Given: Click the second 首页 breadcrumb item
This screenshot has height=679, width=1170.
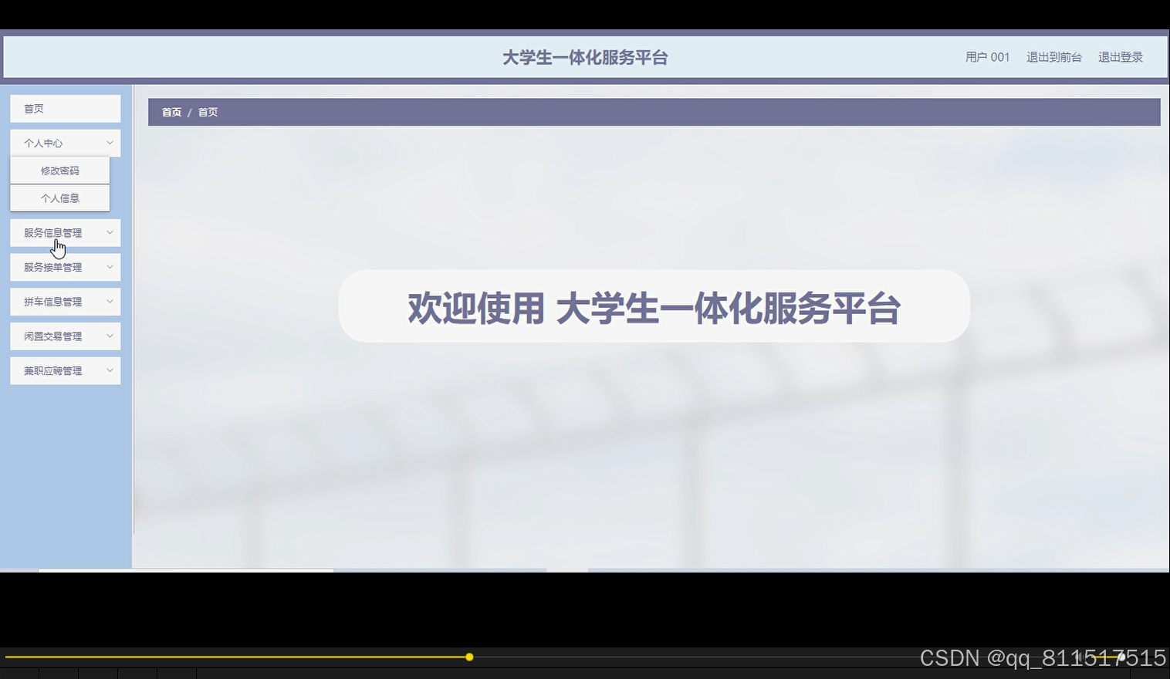Looking at the screenshot, I should (207, 112).
